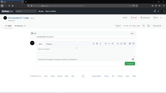Open the Privacy footer link
The width and height of the screenshot is (166, 93).
pyautogui.click(x=52, y=76)
